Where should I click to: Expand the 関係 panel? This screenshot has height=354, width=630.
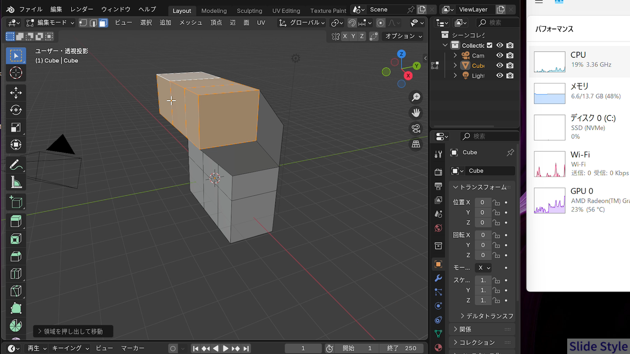click(x=465, y=329)
